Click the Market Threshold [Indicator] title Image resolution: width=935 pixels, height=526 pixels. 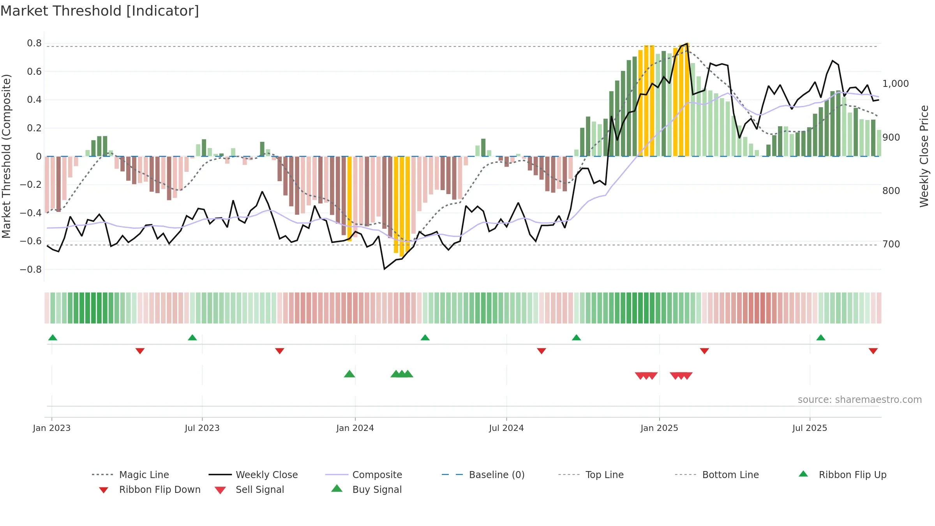[100, 11]
